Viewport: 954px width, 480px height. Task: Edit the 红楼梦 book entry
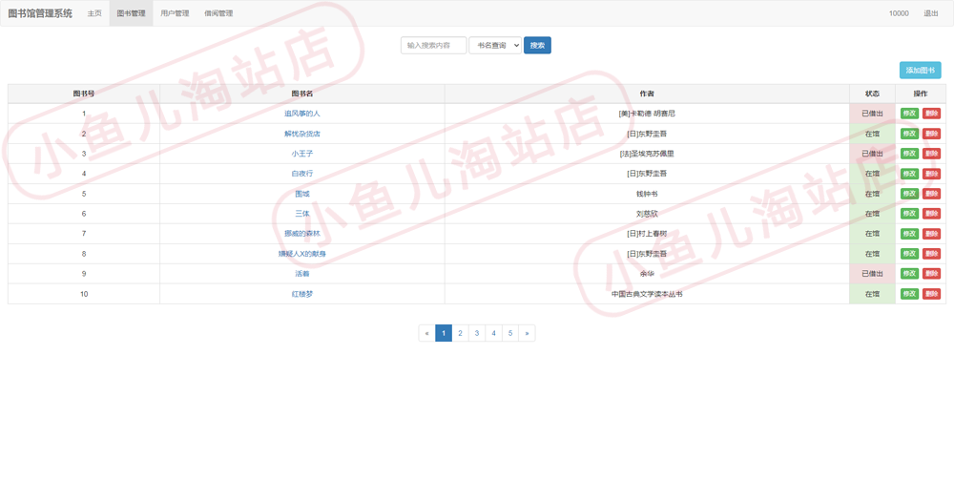point(909,295)
